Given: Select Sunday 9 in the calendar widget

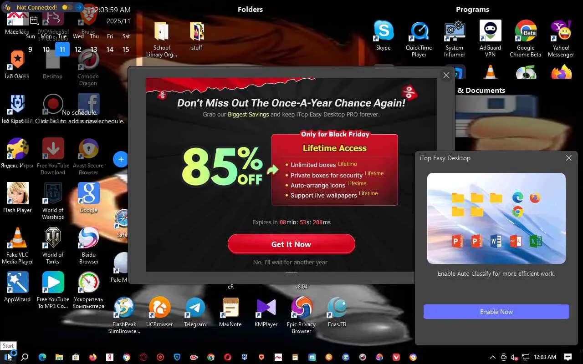Looking at the screenshot, I should [30, 49].
